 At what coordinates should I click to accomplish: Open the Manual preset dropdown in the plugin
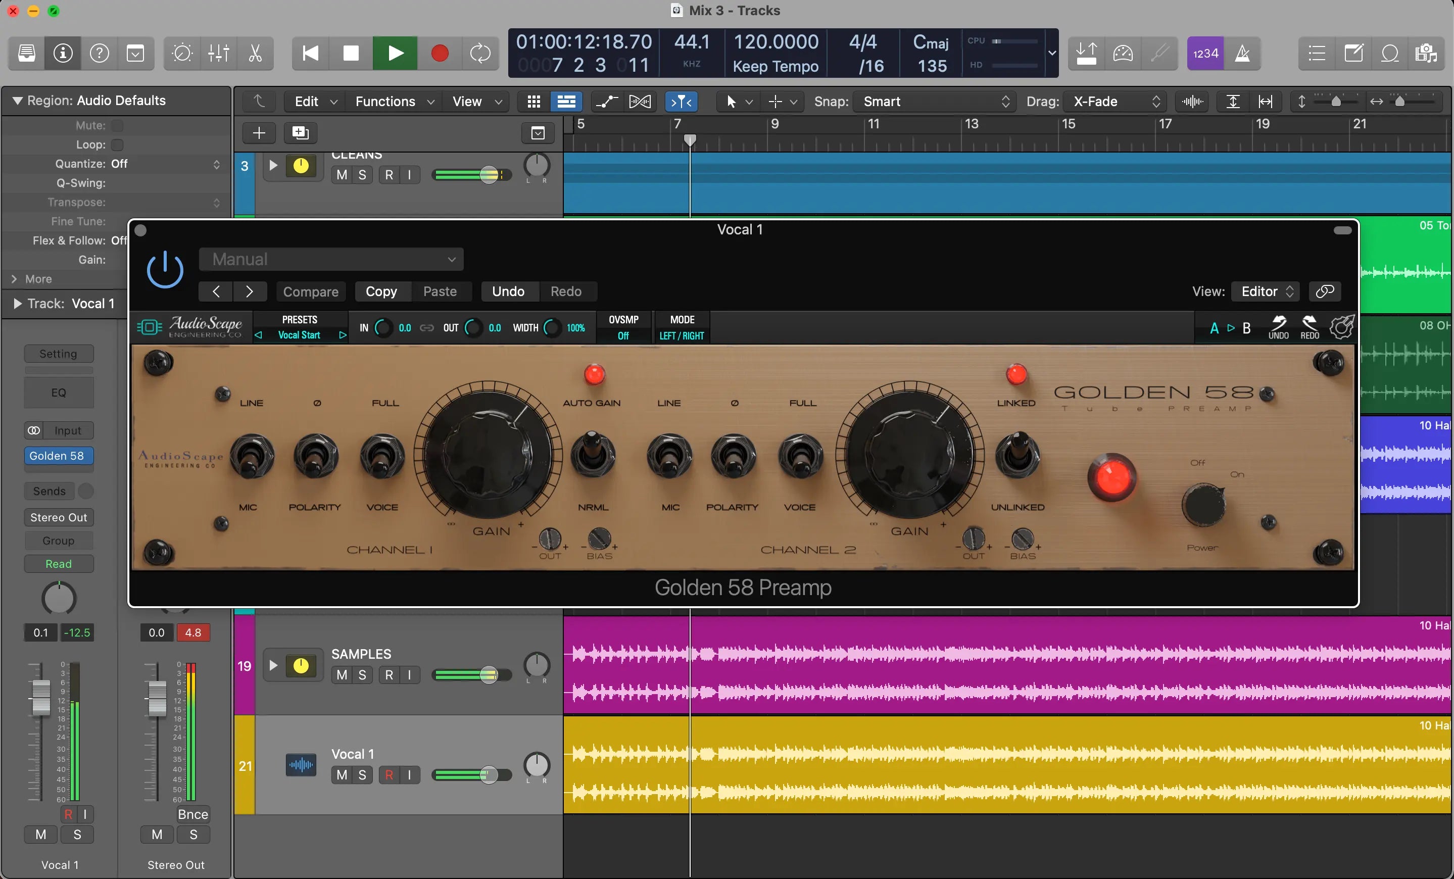pyautogui.click(x=331, y=259)
